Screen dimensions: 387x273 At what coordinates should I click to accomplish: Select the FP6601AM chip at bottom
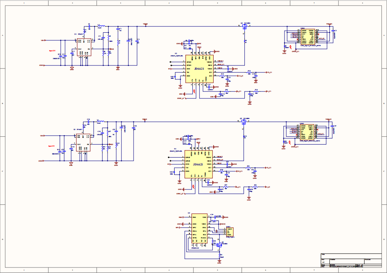pyautogui.click(x=199, y=228)
